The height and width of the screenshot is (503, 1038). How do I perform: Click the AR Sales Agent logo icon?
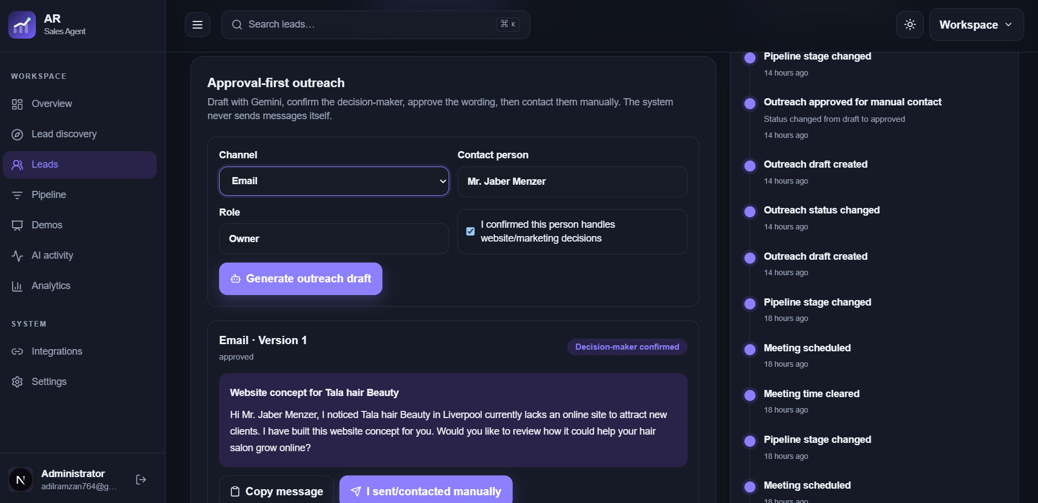22,25
